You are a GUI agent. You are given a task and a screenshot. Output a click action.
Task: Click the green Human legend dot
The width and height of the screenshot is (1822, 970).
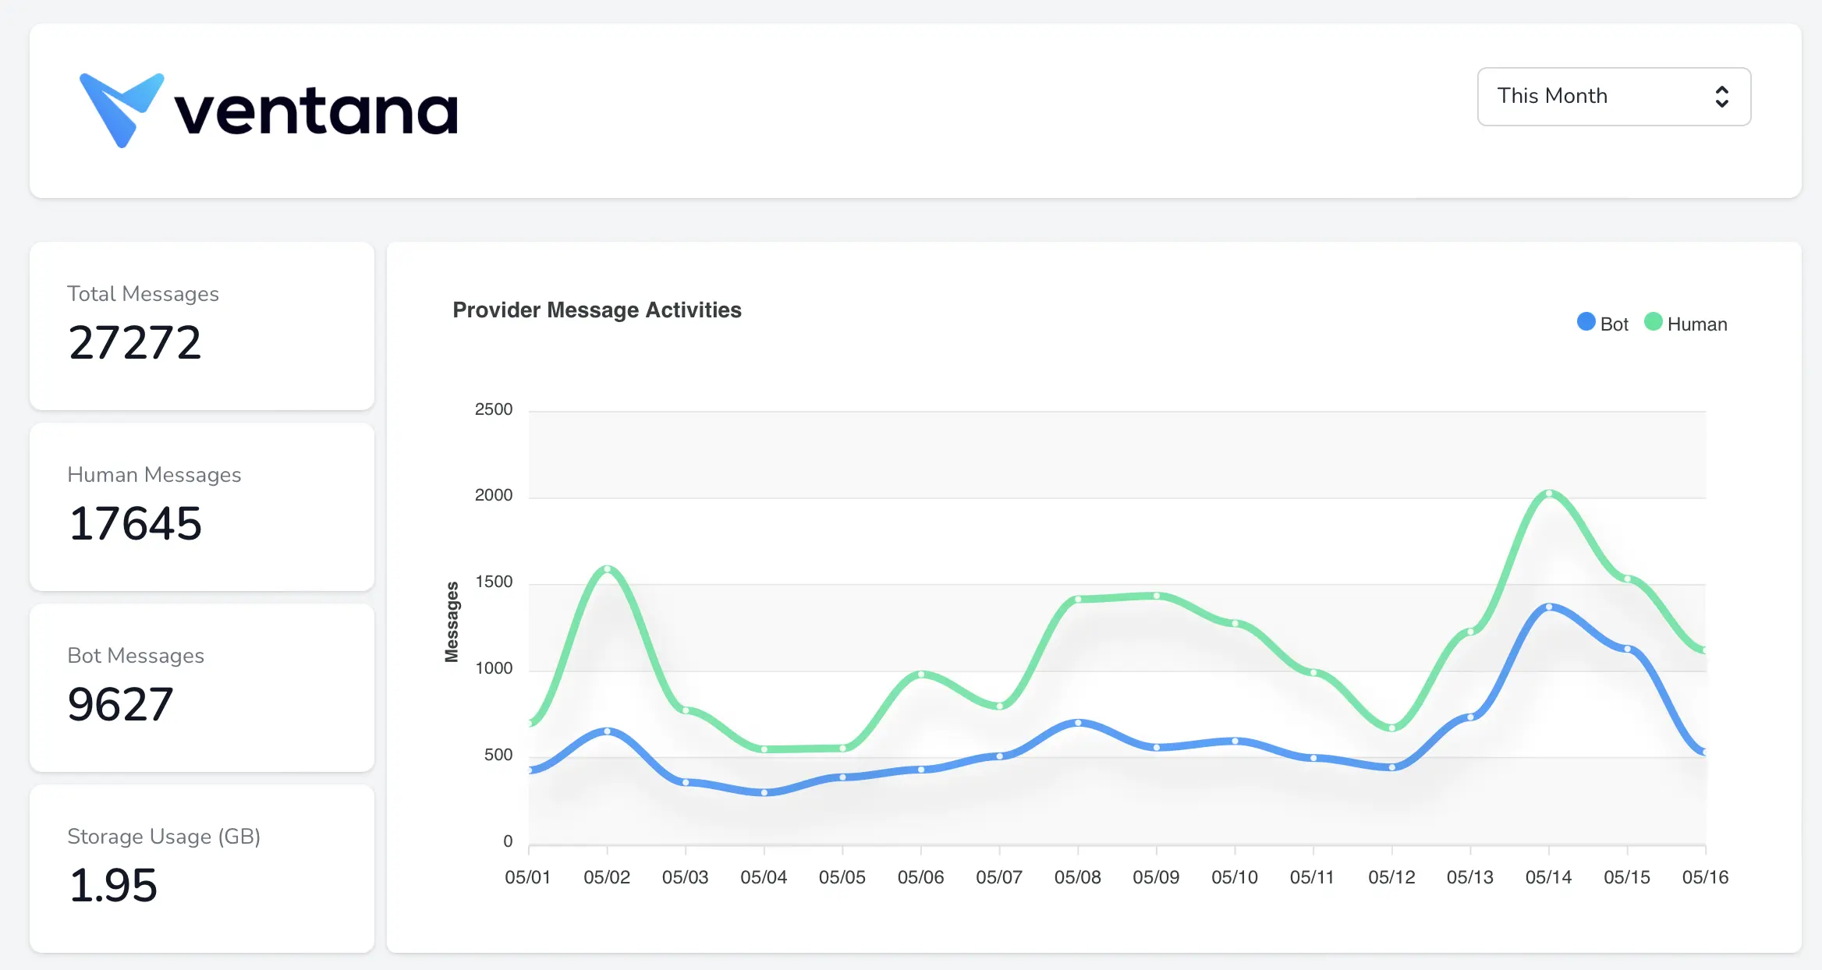pos(1653,322)
